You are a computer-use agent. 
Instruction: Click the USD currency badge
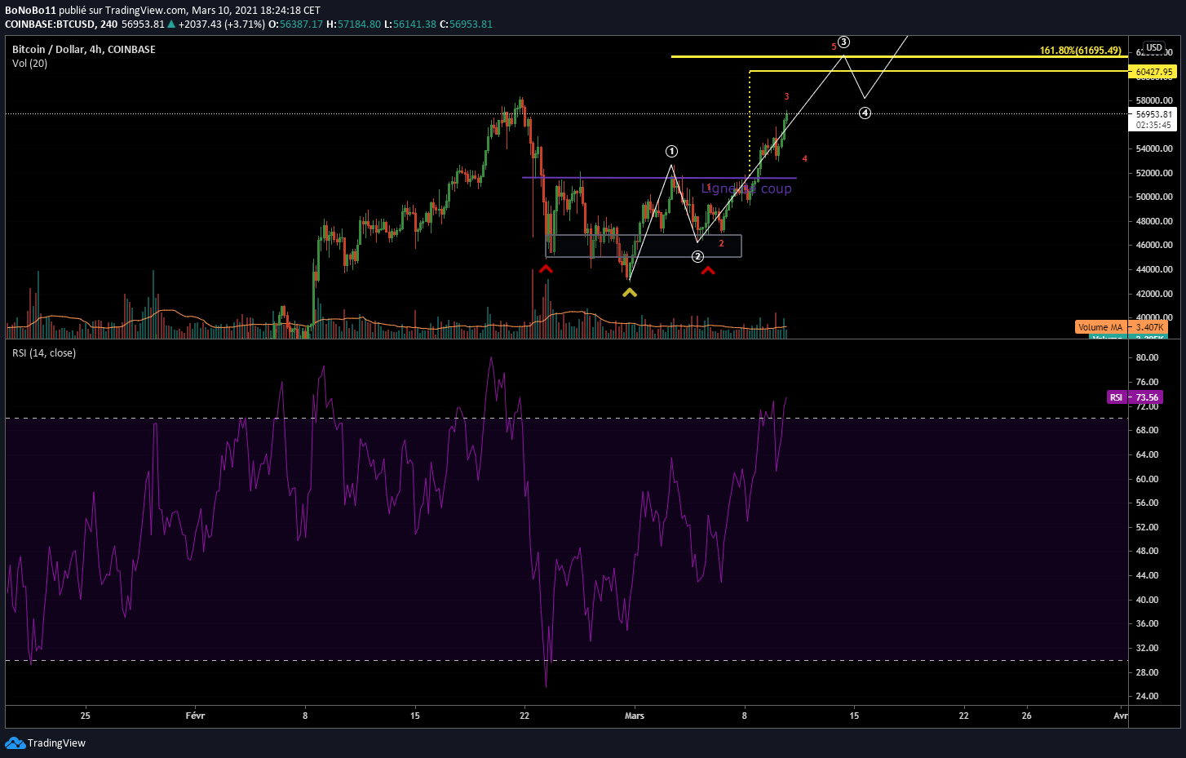pyautogui.click(x=1154, y=47)
